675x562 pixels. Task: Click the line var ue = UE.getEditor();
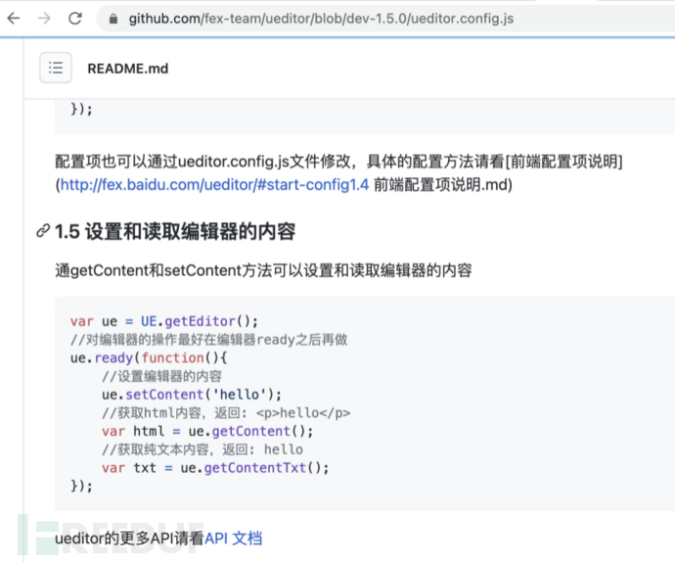click(164, 321)
